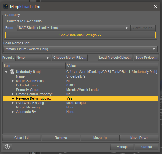Select the Delta Tolerance value 0.001
The width and height of the screenshot is (162, 154).
70,85
